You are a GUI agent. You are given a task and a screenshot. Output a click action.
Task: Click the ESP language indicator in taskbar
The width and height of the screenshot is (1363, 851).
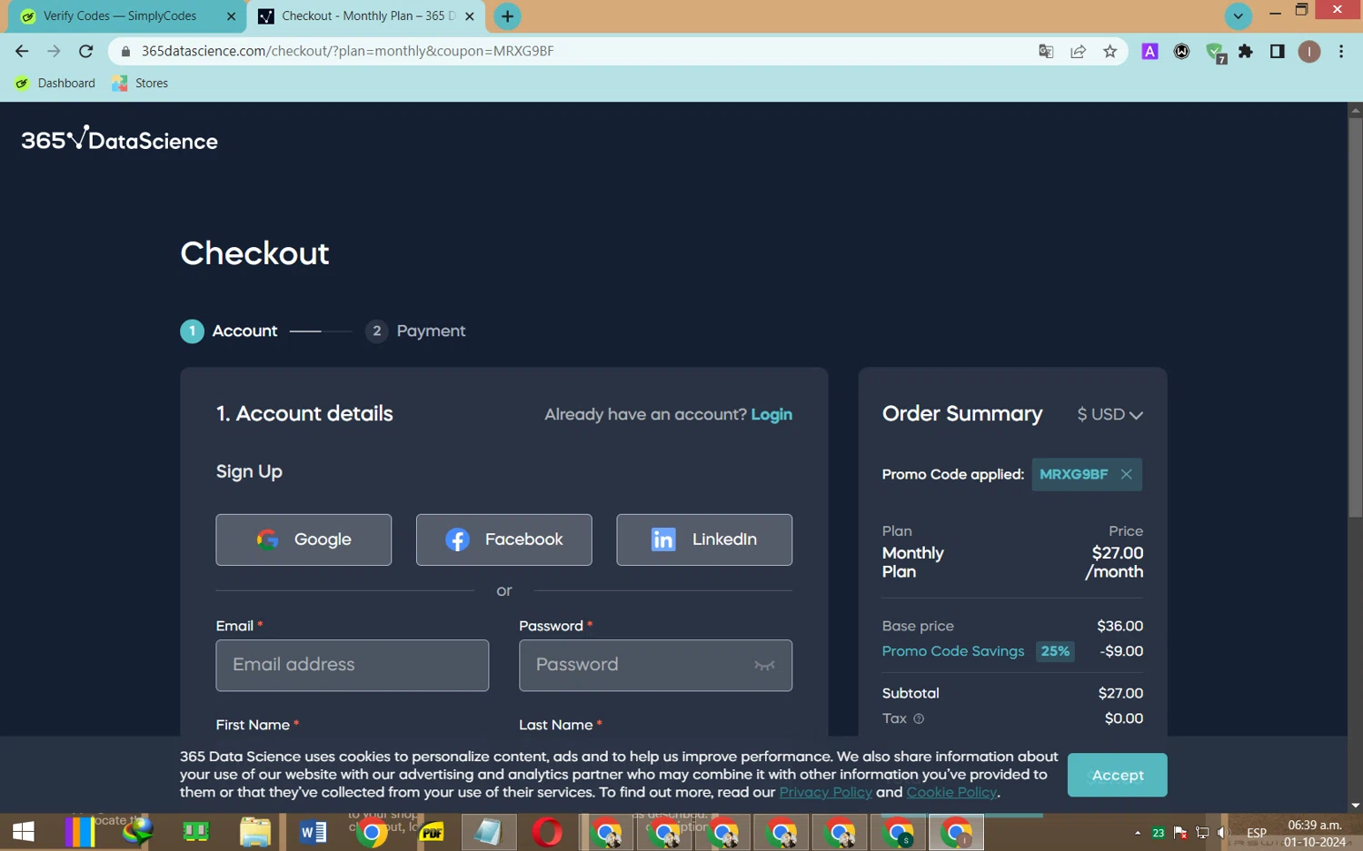(1257, 832)
